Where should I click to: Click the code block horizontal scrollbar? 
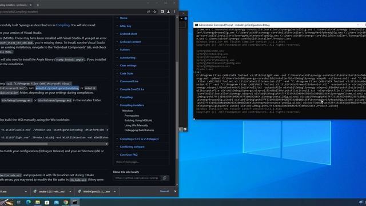24,144
